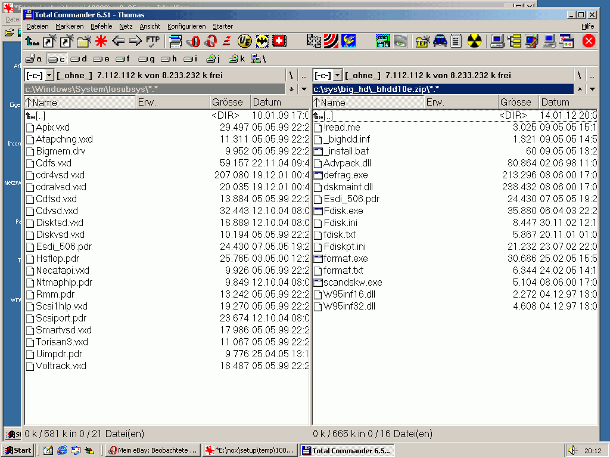The width and height of the screenshot is (610, 458).
Task: Click the Swiss cross red icon
Action: pyautogui.click(x=279, y=41)
